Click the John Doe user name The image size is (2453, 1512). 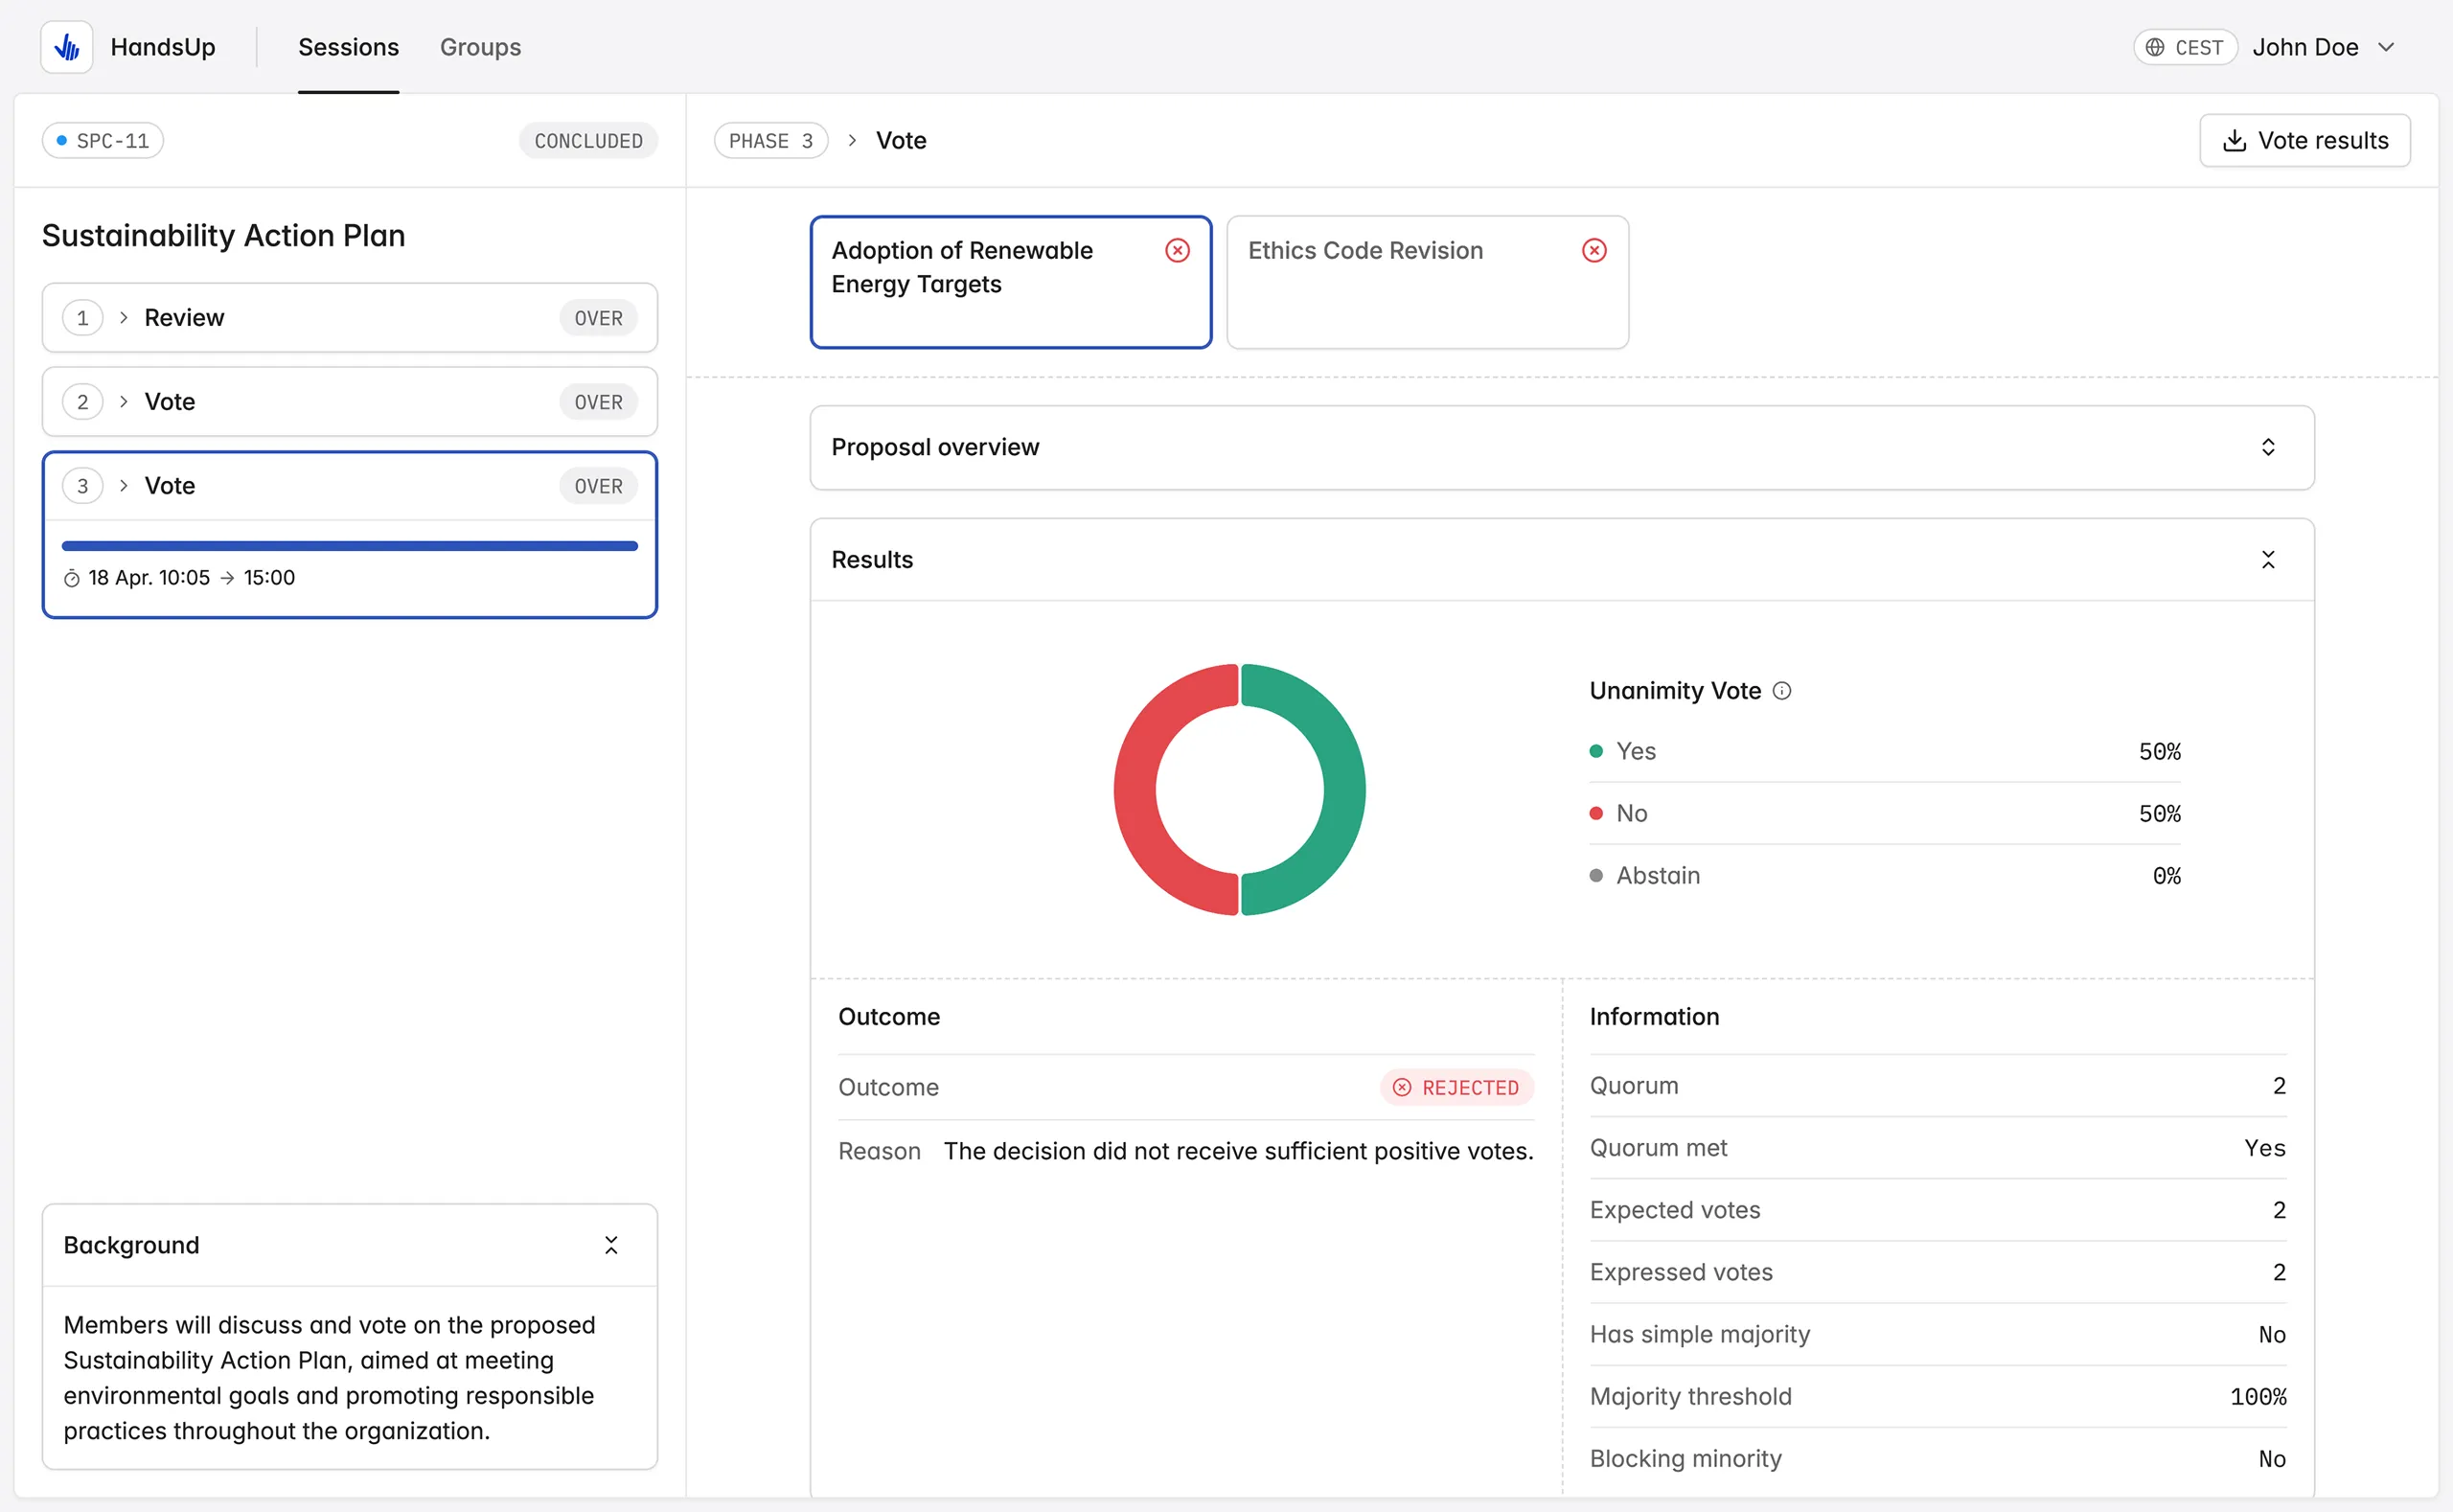click(x=2305, y=47)
